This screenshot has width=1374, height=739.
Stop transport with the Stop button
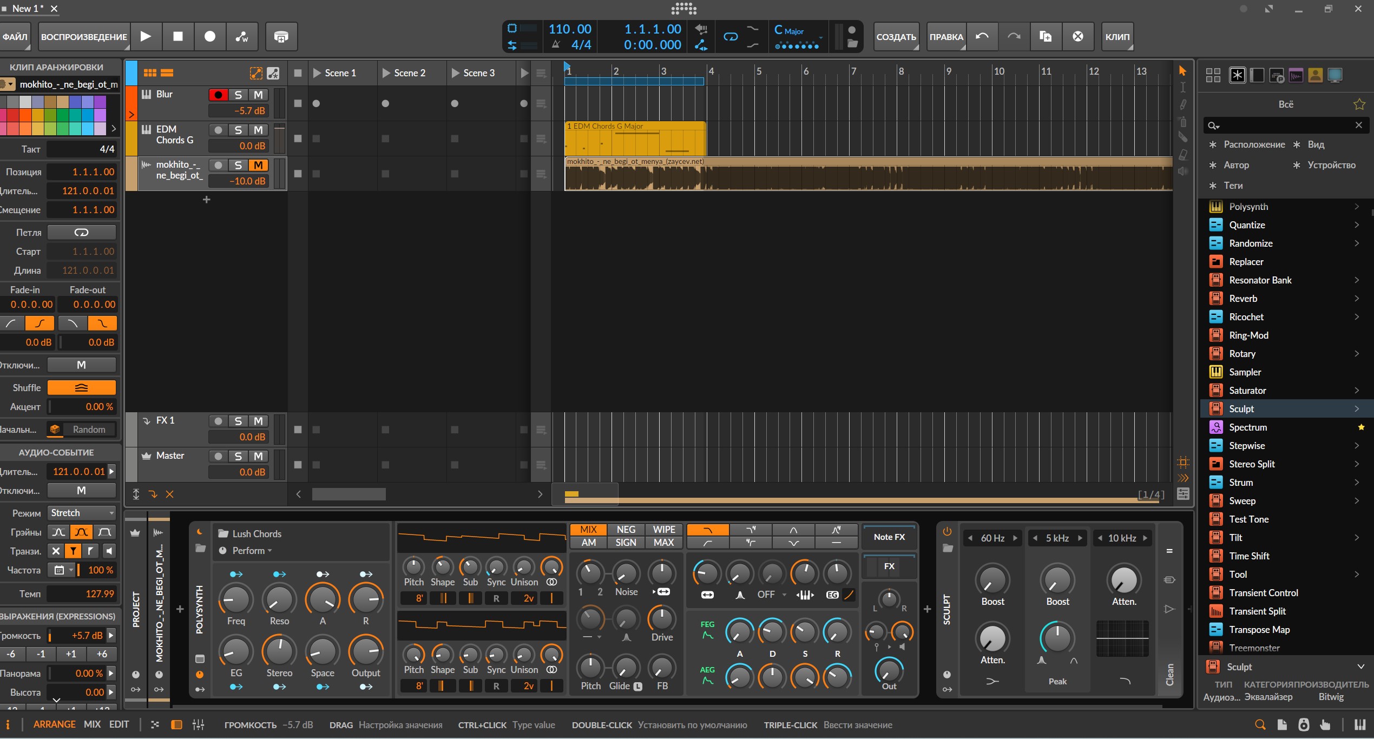[x=177, y=36]
